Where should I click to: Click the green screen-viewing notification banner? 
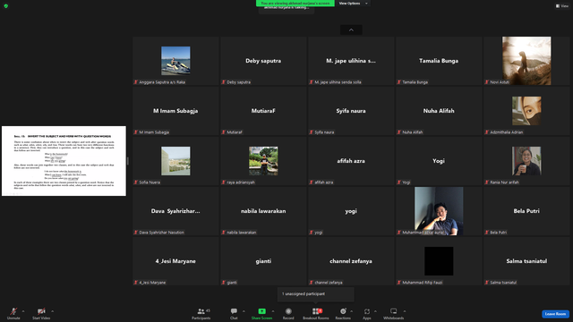pyautogui.click(x=295, y=4)
